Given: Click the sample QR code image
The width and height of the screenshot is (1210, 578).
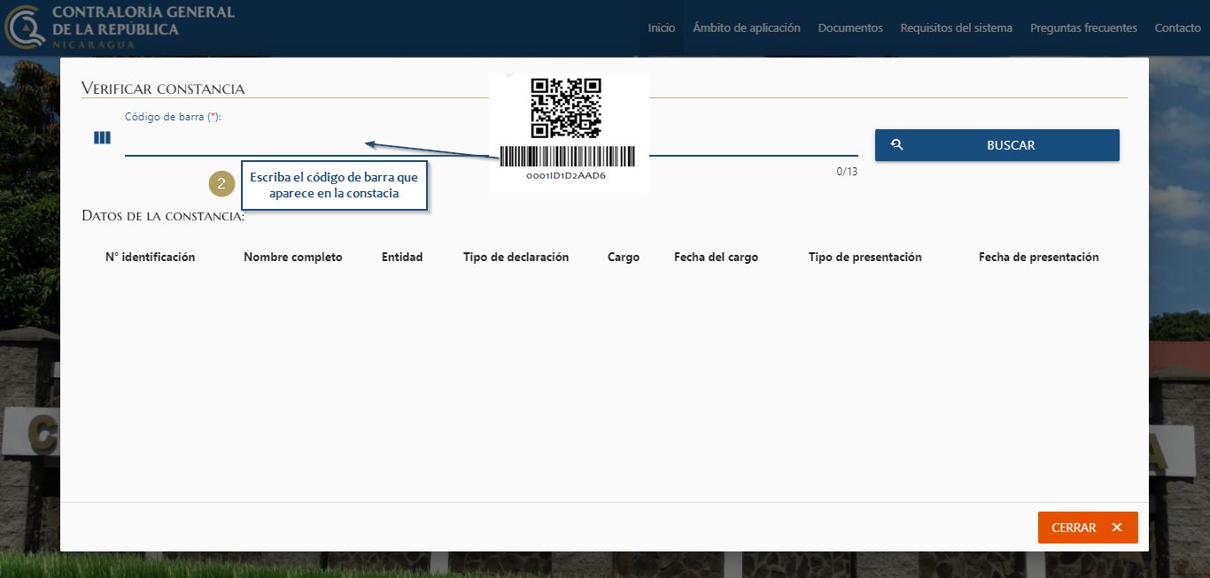Looking at the screenshot, I should pos(566,108).
